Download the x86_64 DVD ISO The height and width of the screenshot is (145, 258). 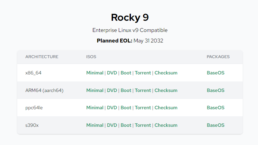point(112,73)
